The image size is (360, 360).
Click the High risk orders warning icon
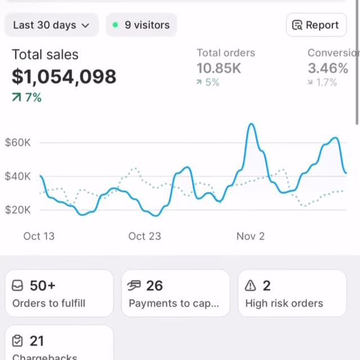251,286
